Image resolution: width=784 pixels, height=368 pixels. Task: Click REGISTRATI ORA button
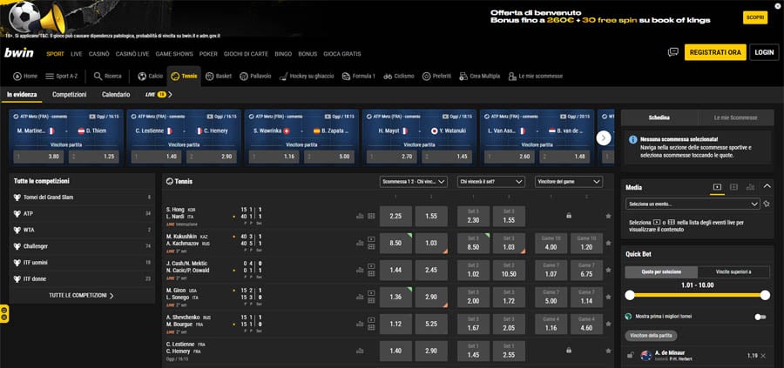[x=715, y=52]
